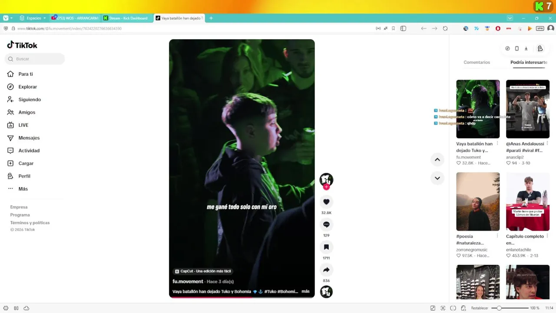Click CapCut 'Una edición más fácil' tag
The height and width of the screenshot is (313, 556).
click(203, 271)
